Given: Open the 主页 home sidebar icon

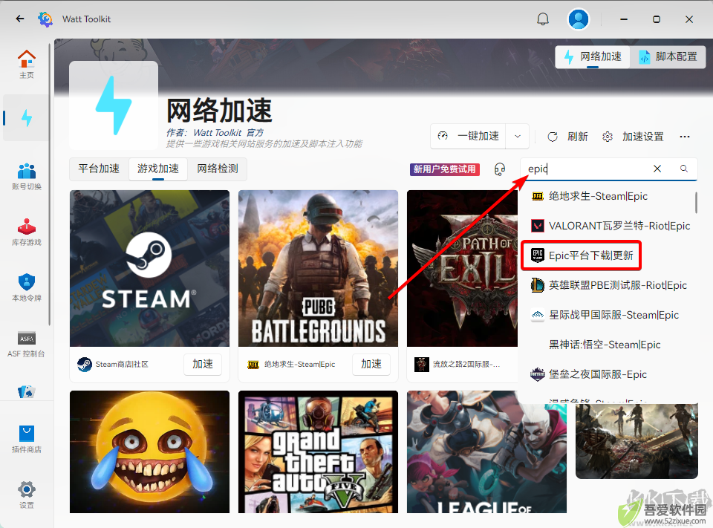Looking at the screenshot, I should [27, 64].
